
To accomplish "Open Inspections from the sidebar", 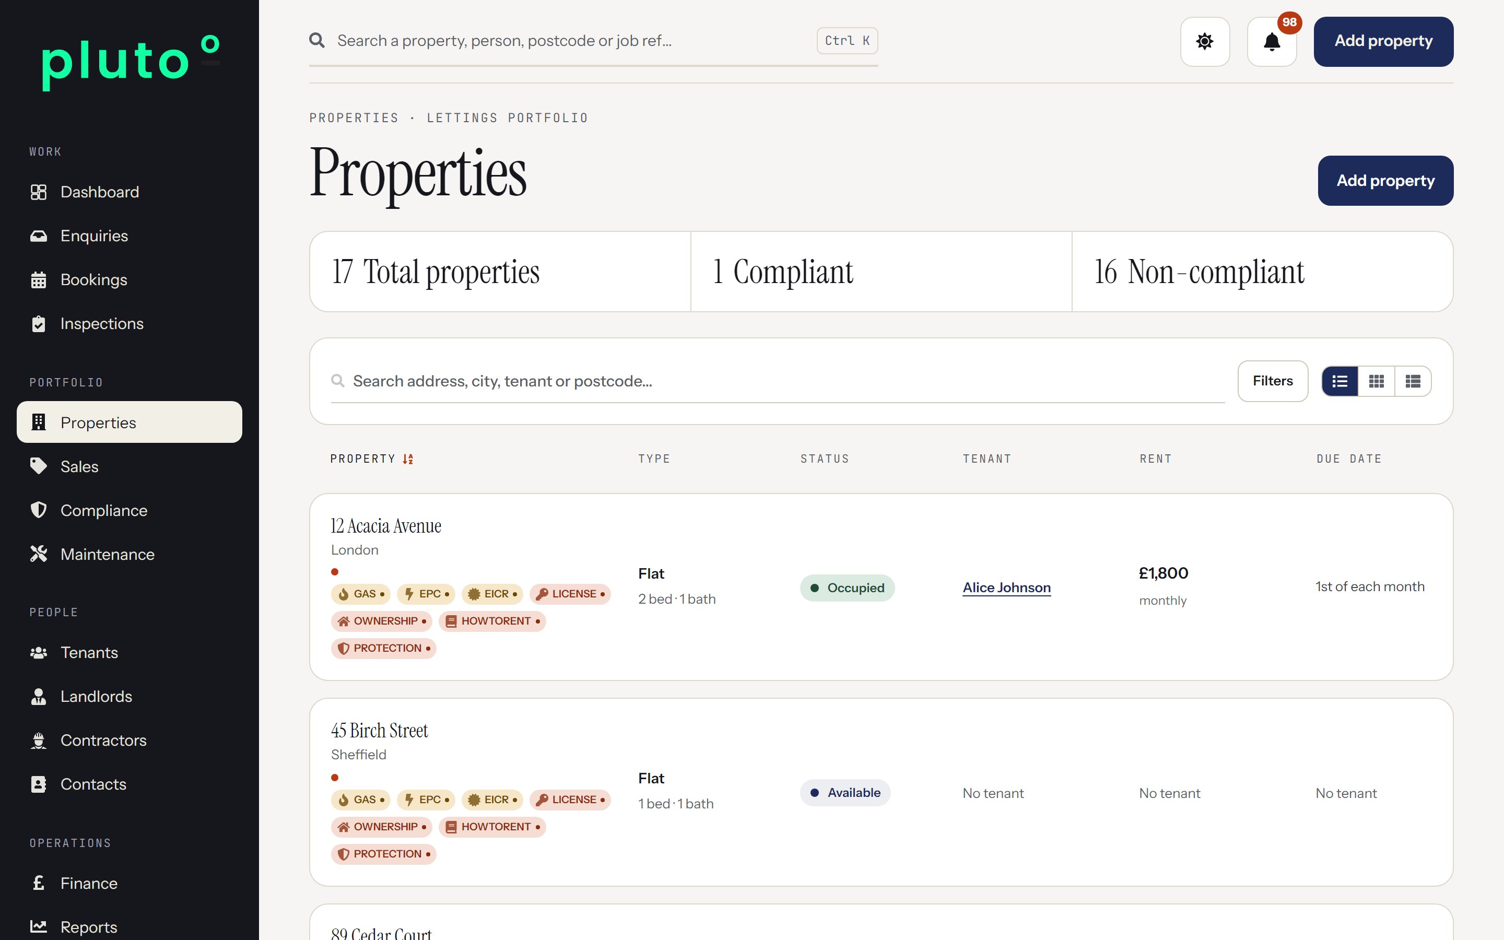I will point(130,323).
